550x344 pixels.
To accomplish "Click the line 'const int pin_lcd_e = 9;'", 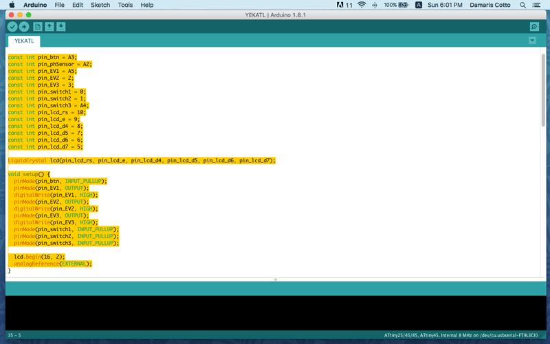I will pos(44,119).
